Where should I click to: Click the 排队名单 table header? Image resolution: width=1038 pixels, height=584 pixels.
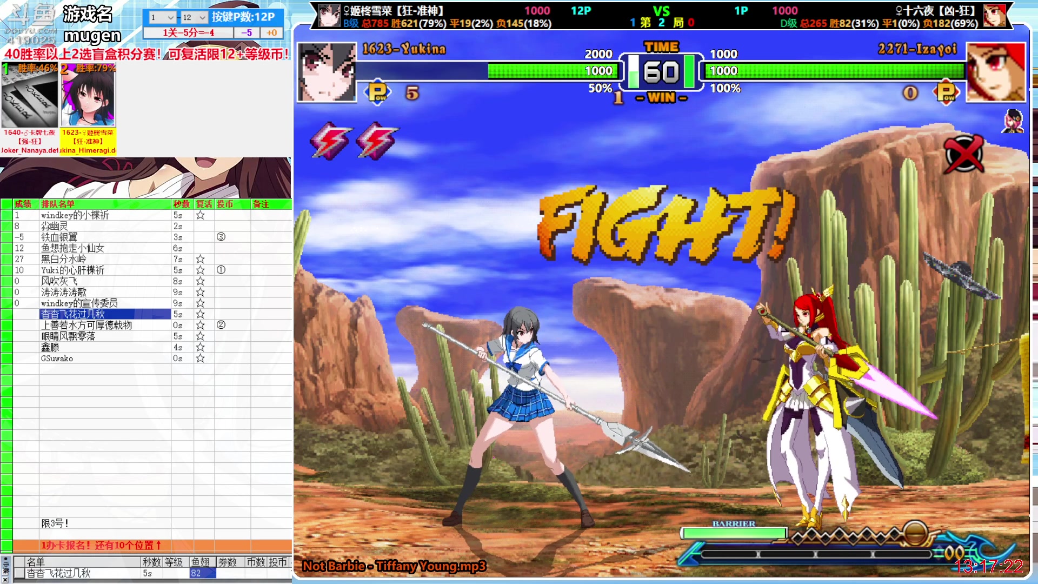(x=105, y=204)
